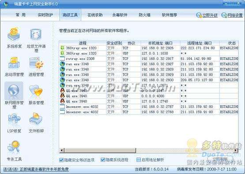Switch to the 防火墙 tab
The height and width of the screenshot is (174, 245).
pos(144,15)
